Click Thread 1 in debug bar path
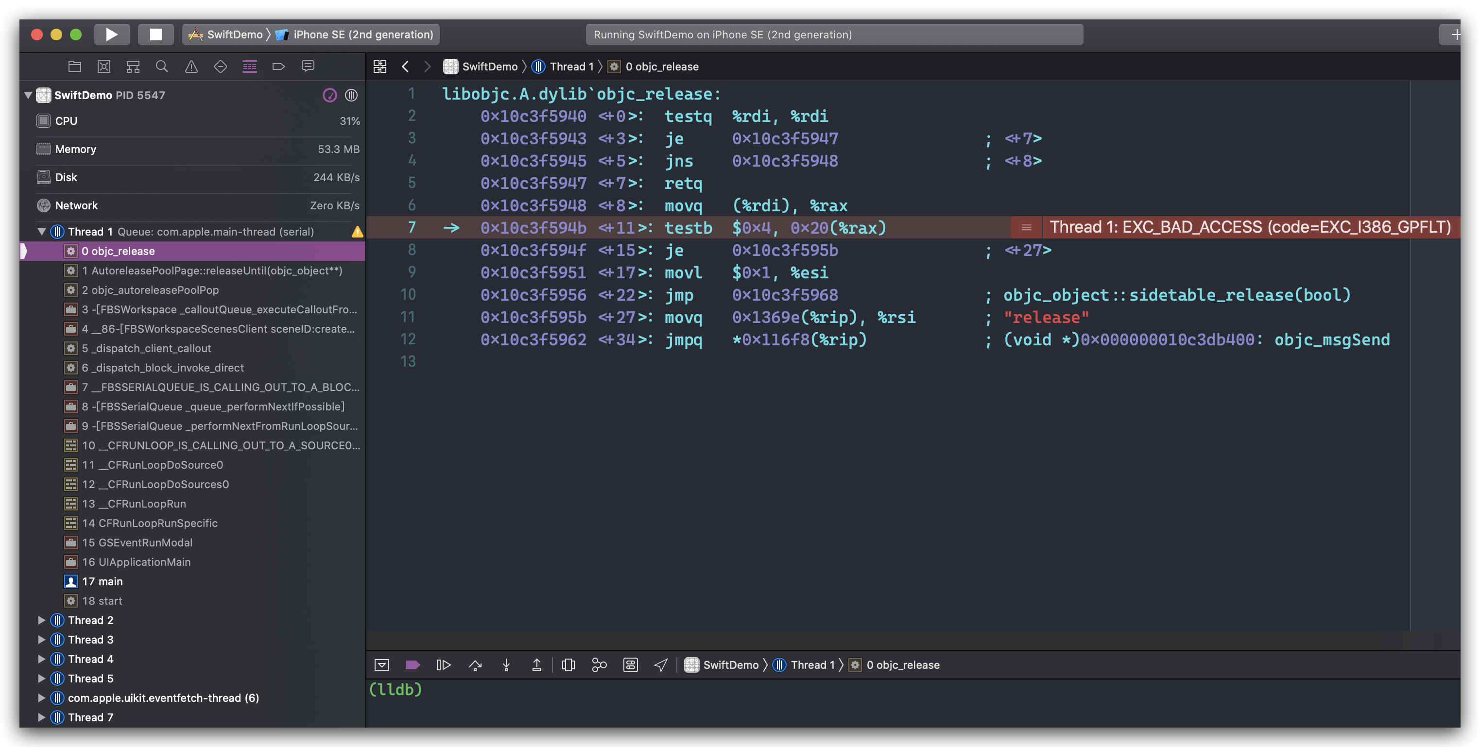Image resolution: width=1480 pixels, height=747 pixels. tap(804, 665)
